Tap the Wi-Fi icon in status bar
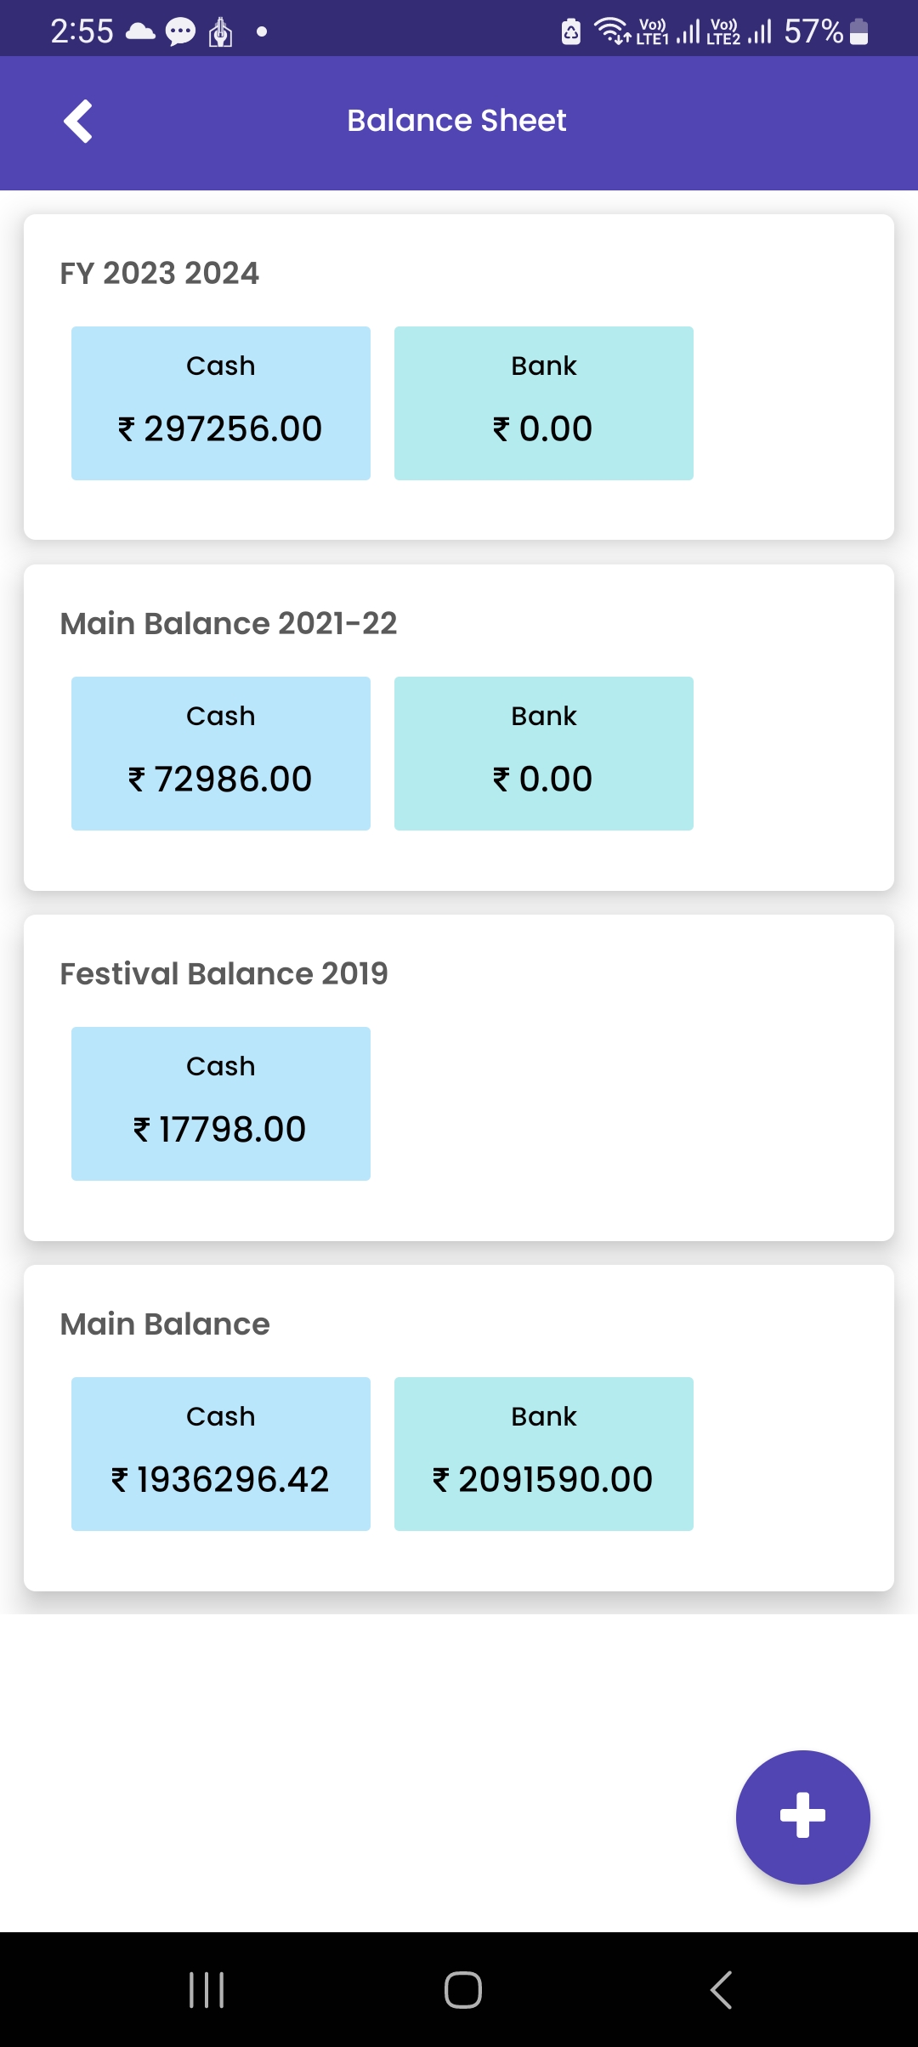 [610, 31]
